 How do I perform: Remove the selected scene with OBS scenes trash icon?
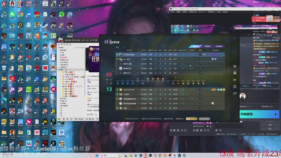(x=174, y=130)
